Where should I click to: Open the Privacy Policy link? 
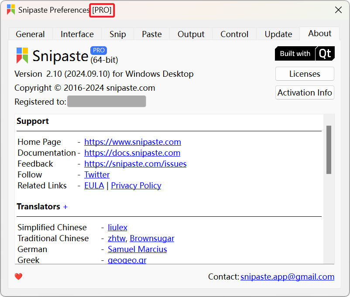coord(136,185)
